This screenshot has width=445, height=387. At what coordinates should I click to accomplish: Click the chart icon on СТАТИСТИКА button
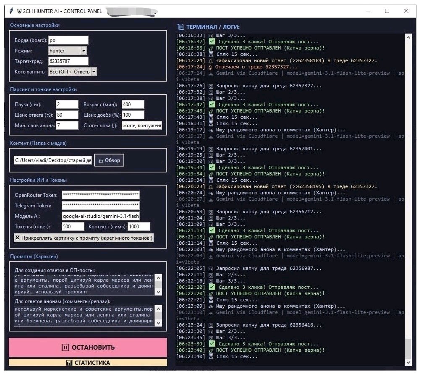tap(69, 363)
